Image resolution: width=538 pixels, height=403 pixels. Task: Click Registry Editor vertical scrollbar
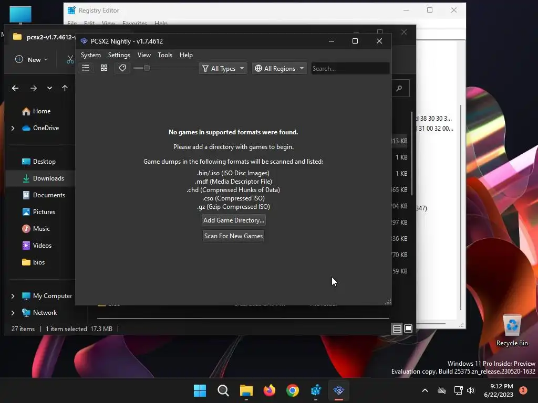[461, 208]
